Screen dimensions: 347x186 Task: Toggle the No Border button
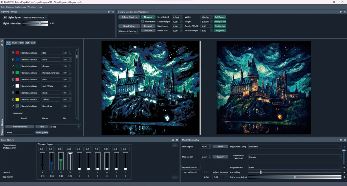(x=220, y=26)
